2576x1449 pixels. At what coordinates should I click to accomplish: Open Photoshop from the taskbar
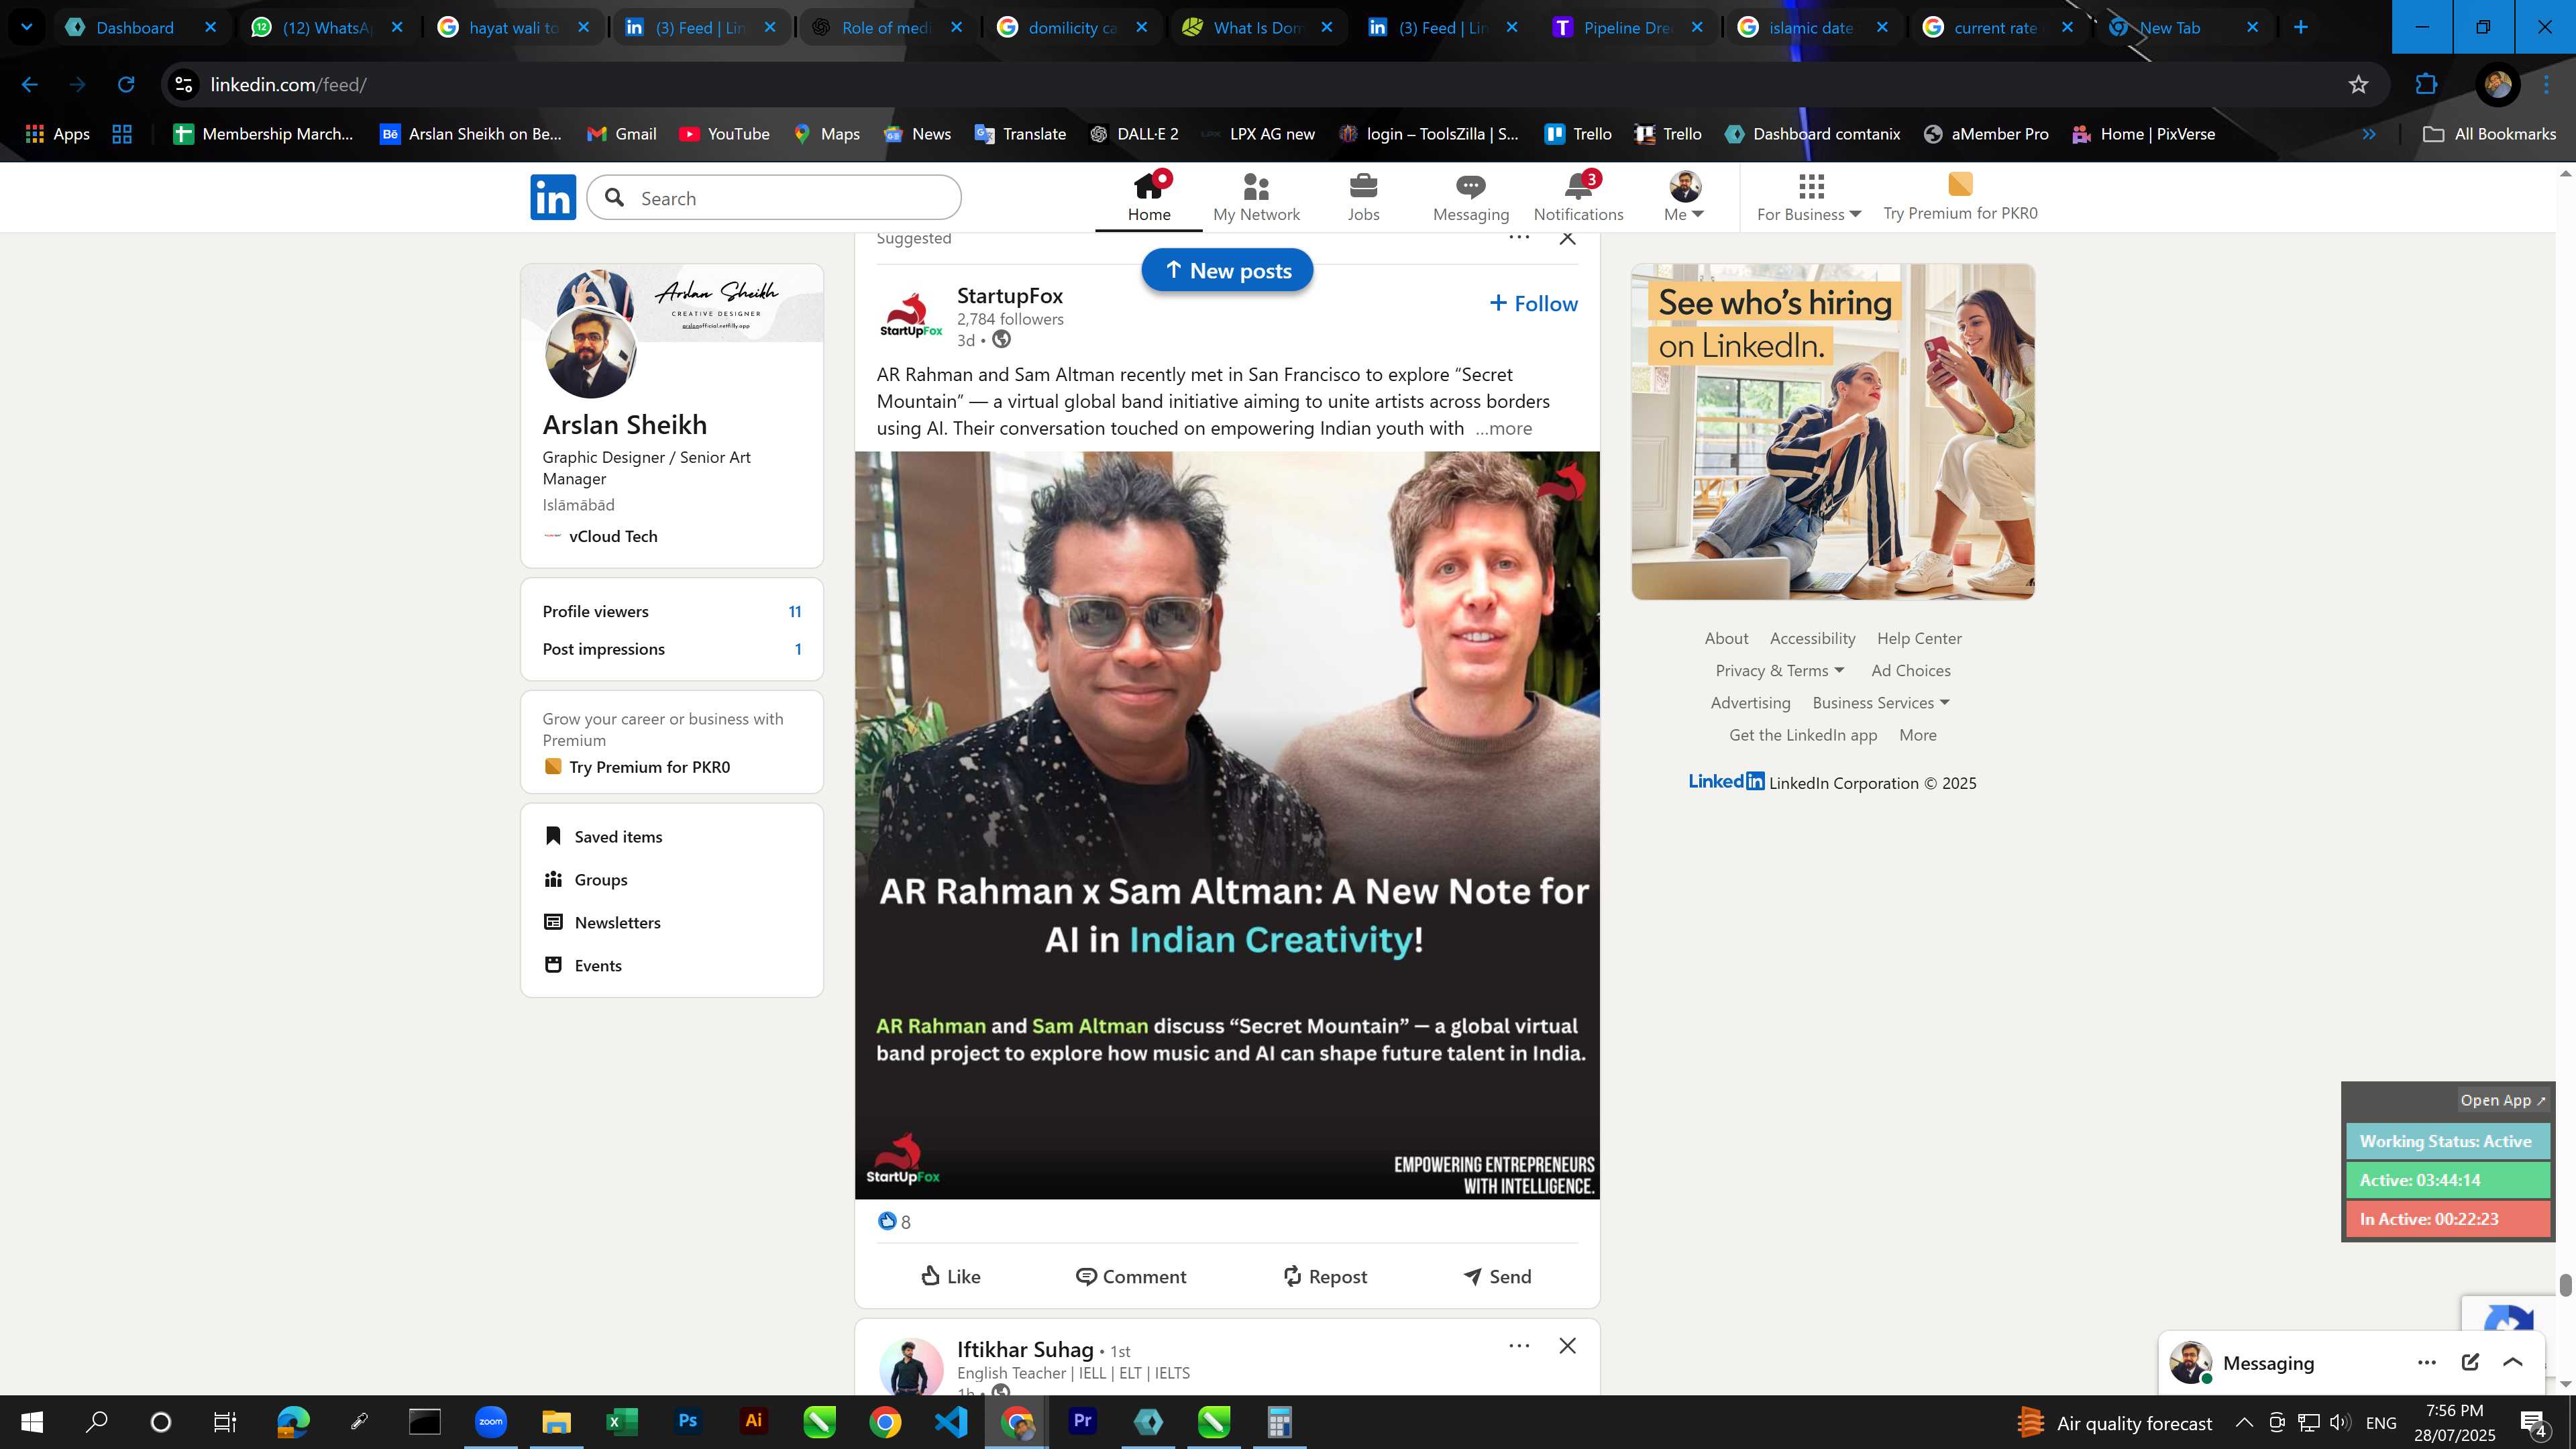coord(687,1421)
